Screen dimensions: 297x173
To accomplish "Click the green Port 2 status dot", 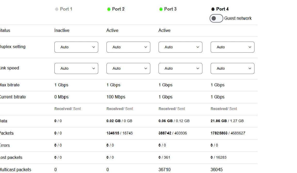I will point(109,9).
